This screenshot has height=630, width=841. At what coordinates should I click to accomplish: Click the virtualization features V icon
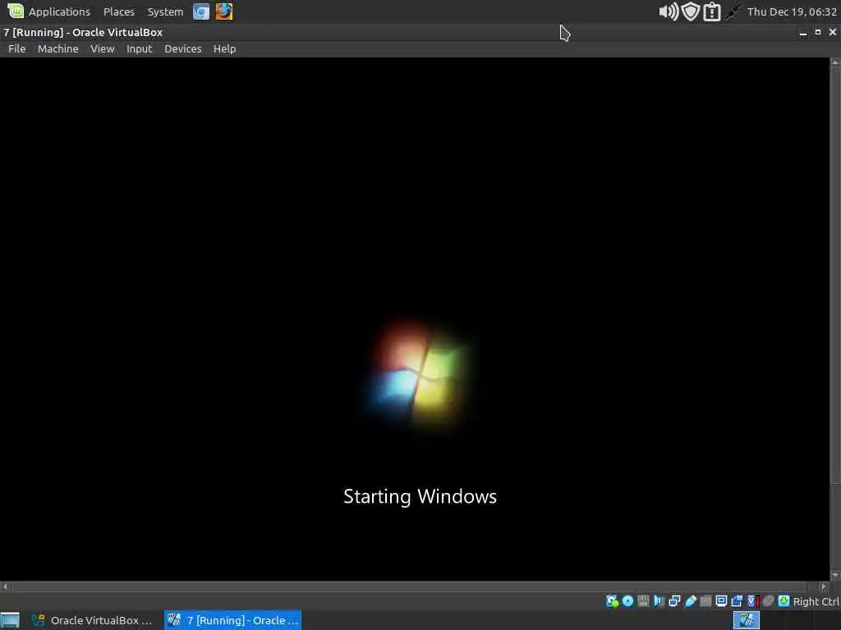pos(752,601)
